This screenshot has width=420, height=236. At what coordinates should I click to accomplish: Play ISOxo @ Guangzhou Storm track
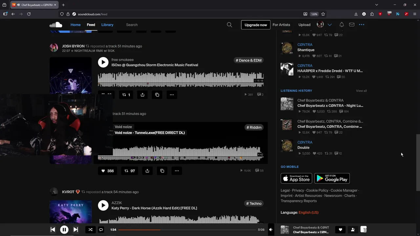tap(103, 62)
